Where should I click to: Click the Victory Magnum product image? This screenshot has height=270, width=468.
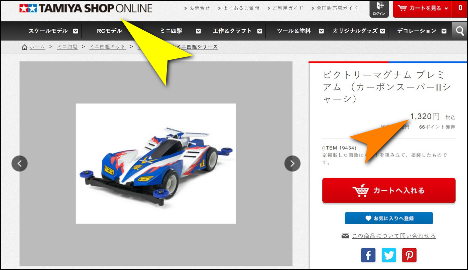click(156, 164)
